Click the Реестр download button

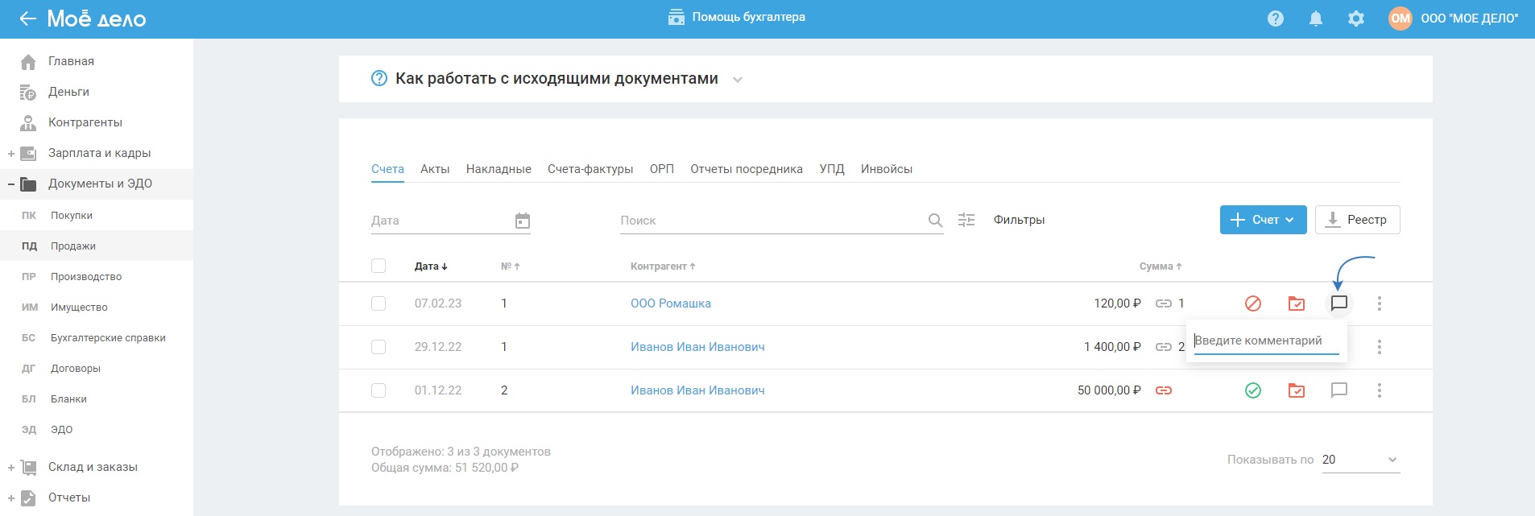(1357, 220)
